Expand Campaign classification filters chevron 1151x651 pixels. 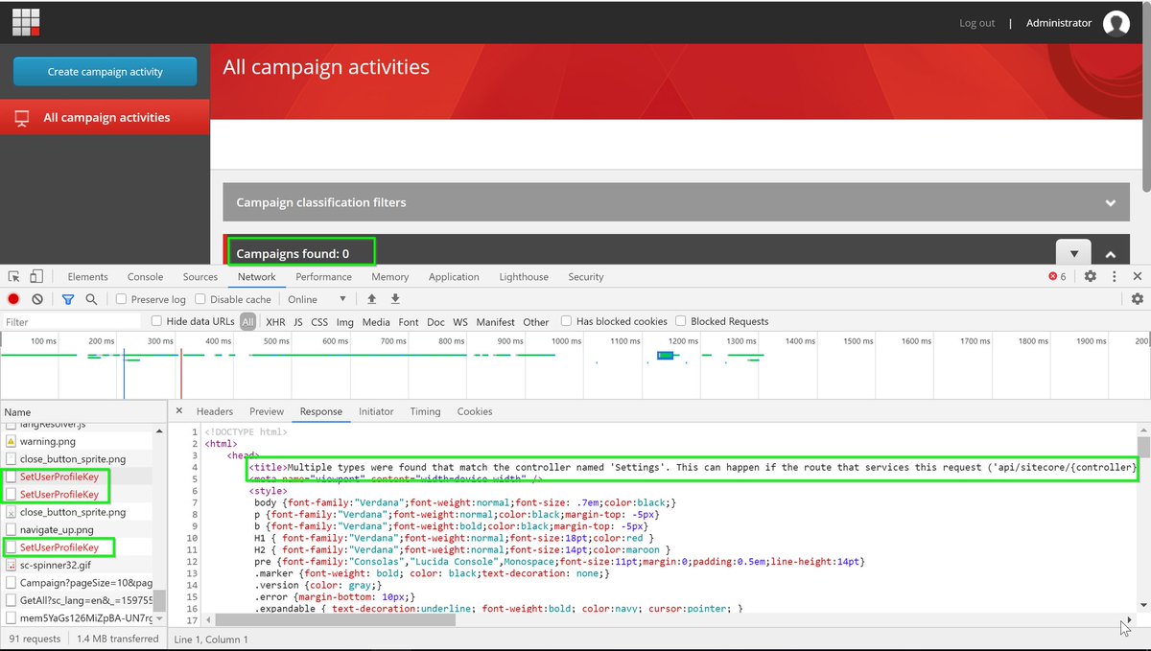point(1111,203)
